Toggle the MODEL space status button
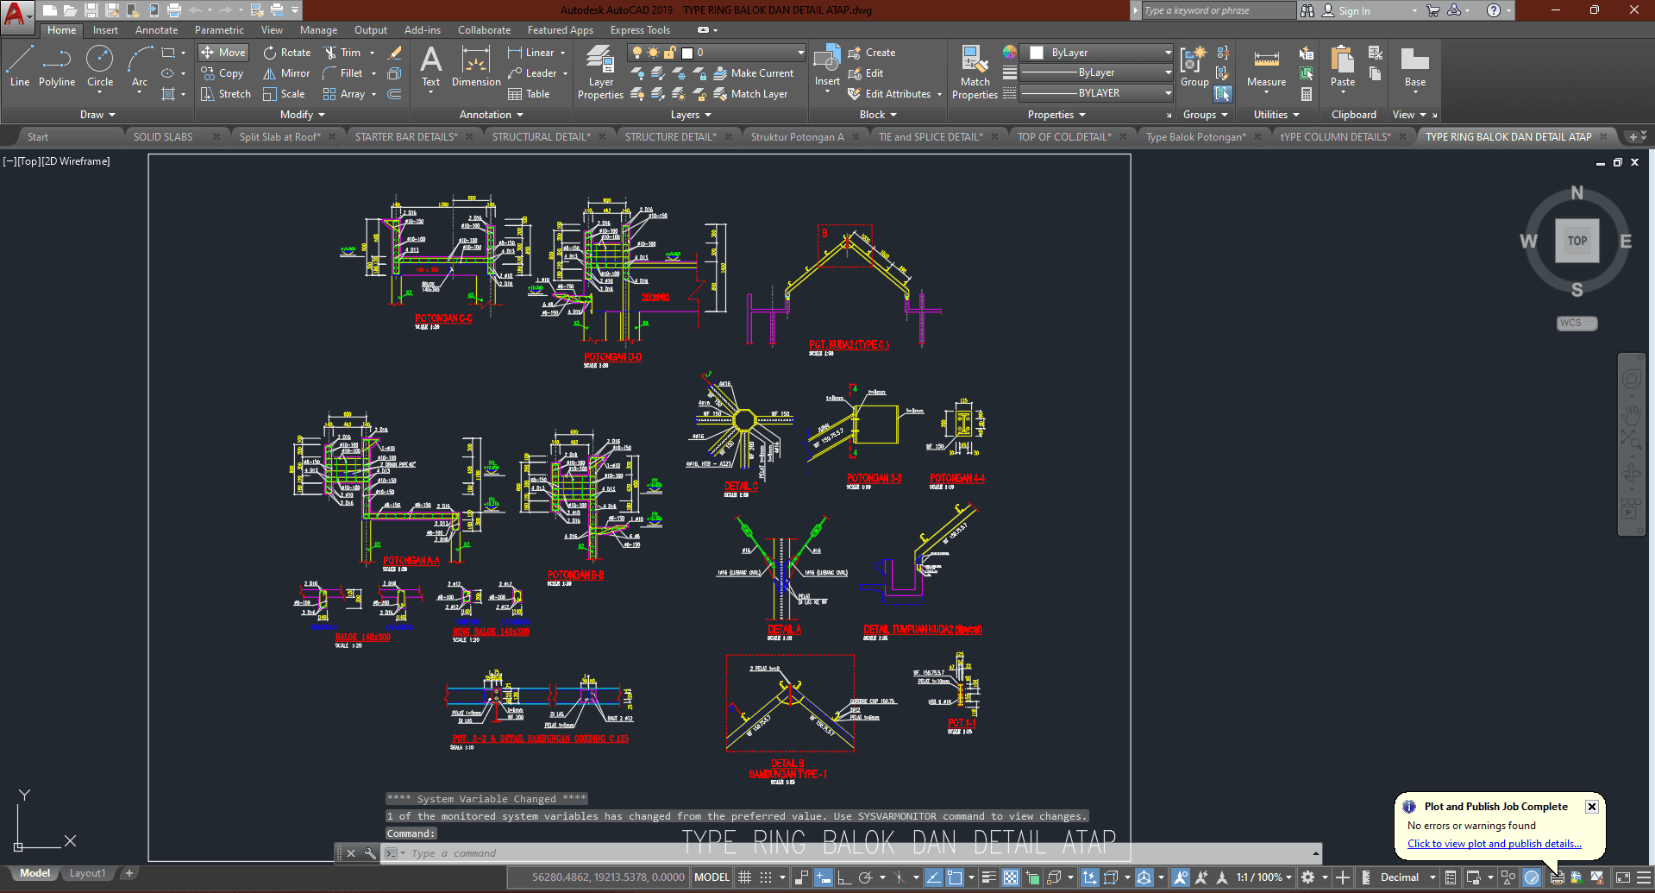The image size is (1655, 893). [712, 877]
